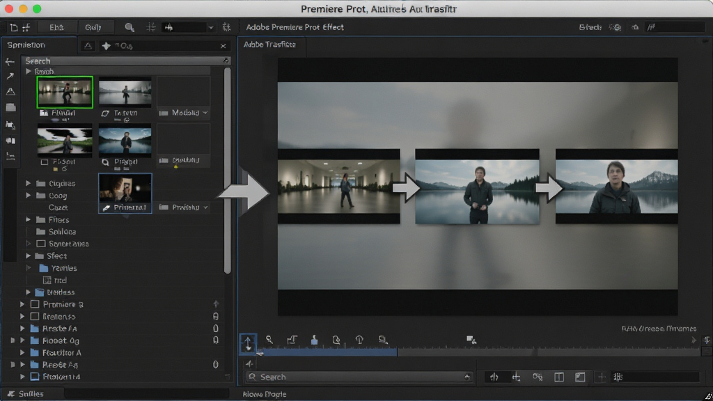Click the waveform icon beside the bottom search field
The width and height of the screenshot is (713, 401).
tap(494, 377)
